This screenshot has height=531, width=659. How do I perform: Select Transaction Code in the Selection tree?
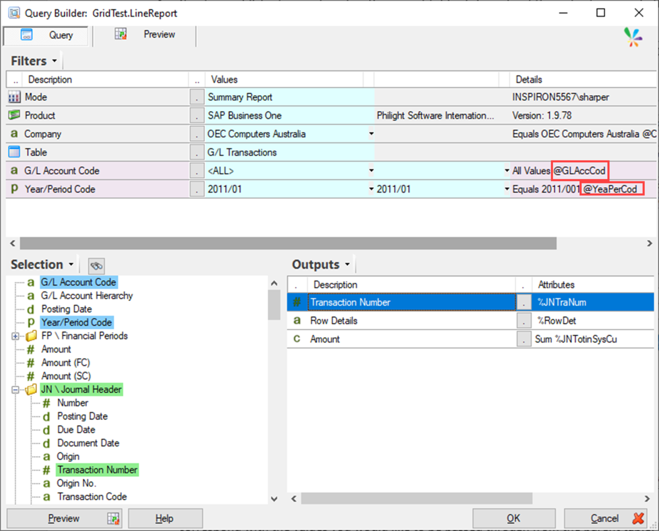tap(92, 497)
